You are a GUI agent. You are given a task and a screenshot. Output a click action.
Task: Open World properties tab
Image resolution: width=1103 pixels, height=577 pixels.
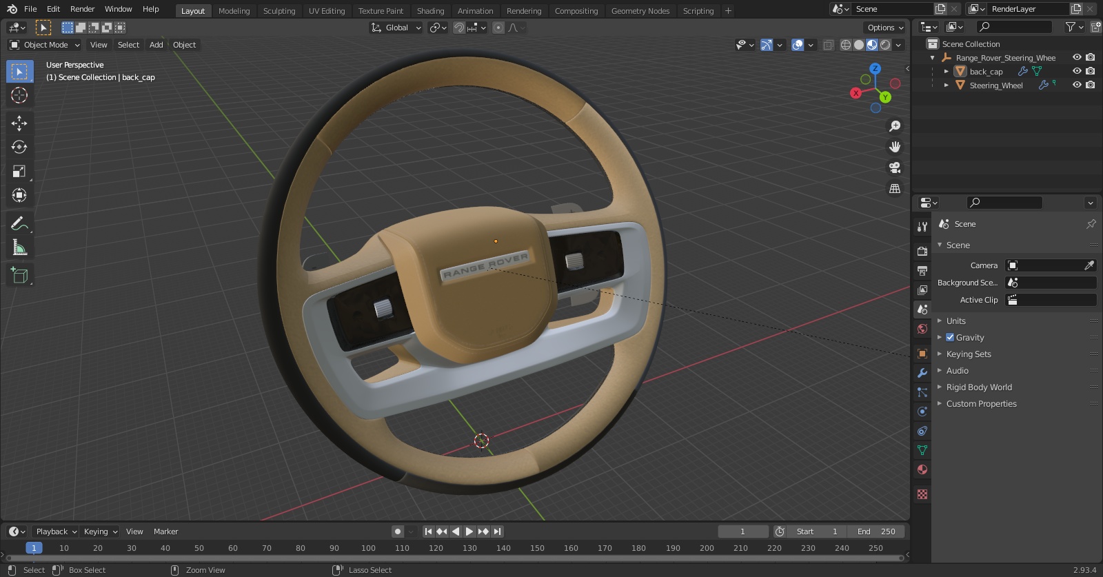coord(922,329)
